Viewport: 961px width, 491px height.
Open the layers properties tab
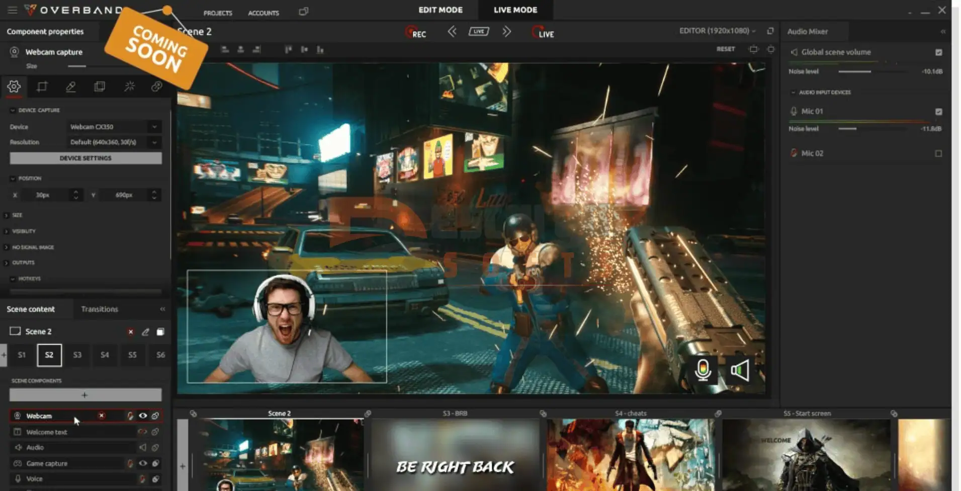click(100, 87)
